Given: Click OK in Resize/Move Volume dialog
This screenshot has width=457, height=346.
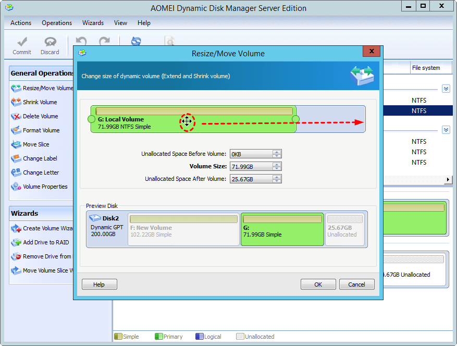Looking at the screenshot, I should [x=318, y=285].
